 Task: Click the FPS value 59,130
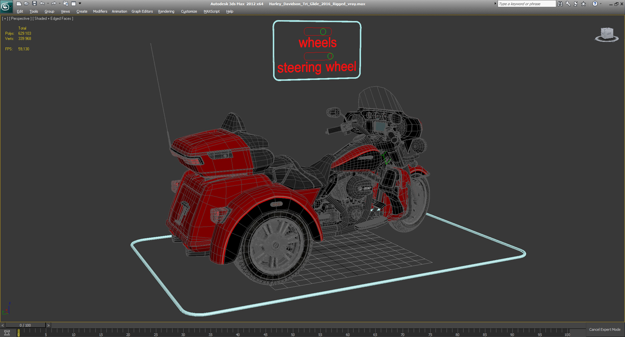24,49
